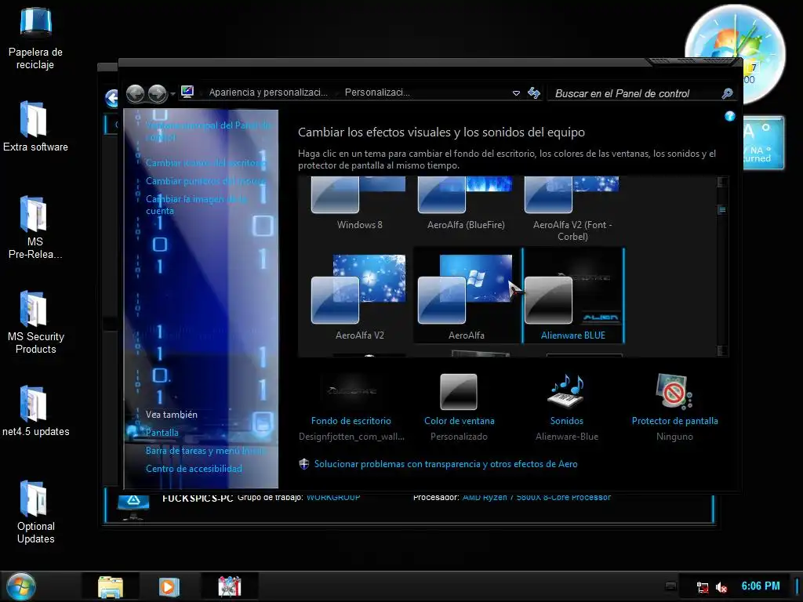
Task: Click the keyboard tray icon
Action: 670,586
